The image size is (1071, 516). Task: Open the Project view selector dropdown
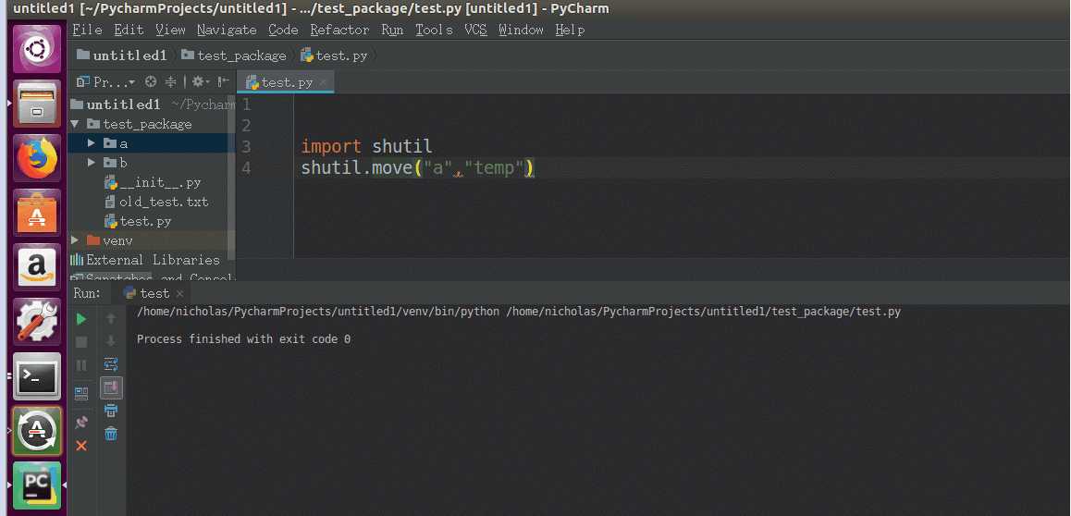click(x=105, y=82)
